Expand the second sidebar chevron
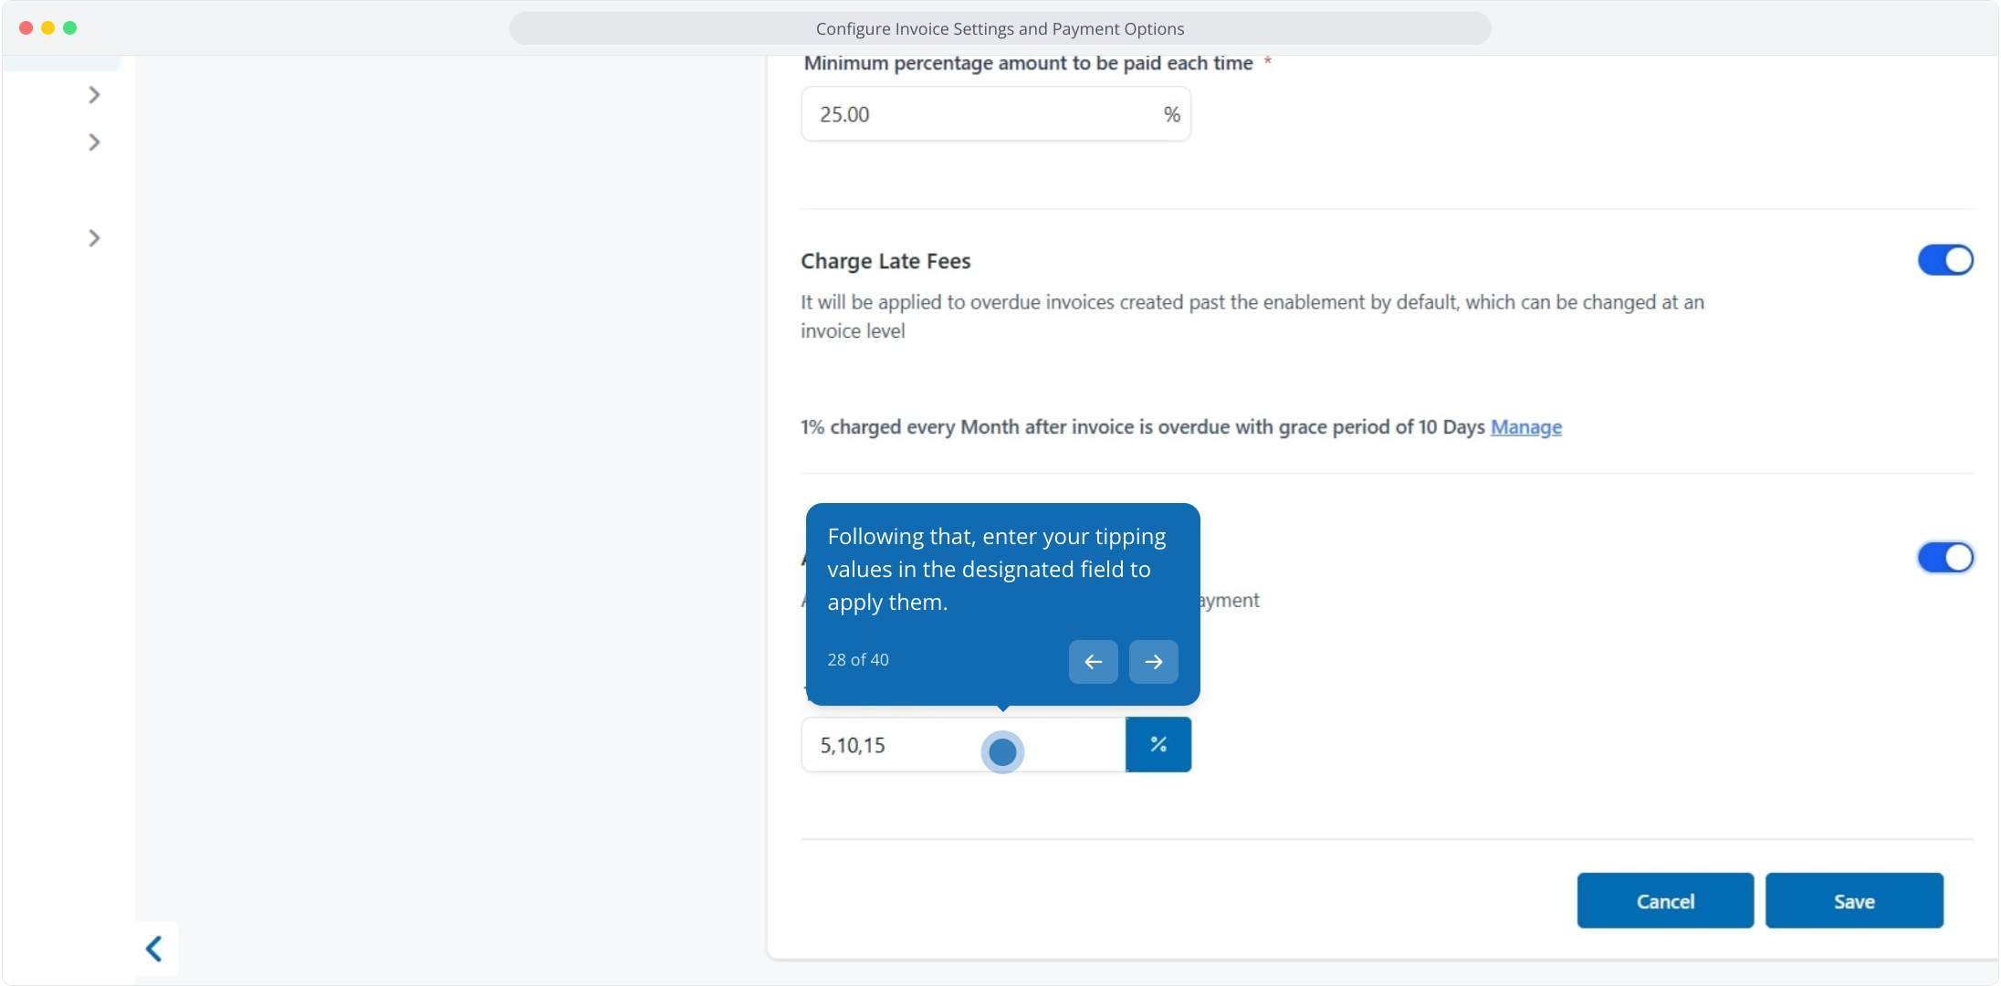Screen dimensions: 2001x986 94,142
